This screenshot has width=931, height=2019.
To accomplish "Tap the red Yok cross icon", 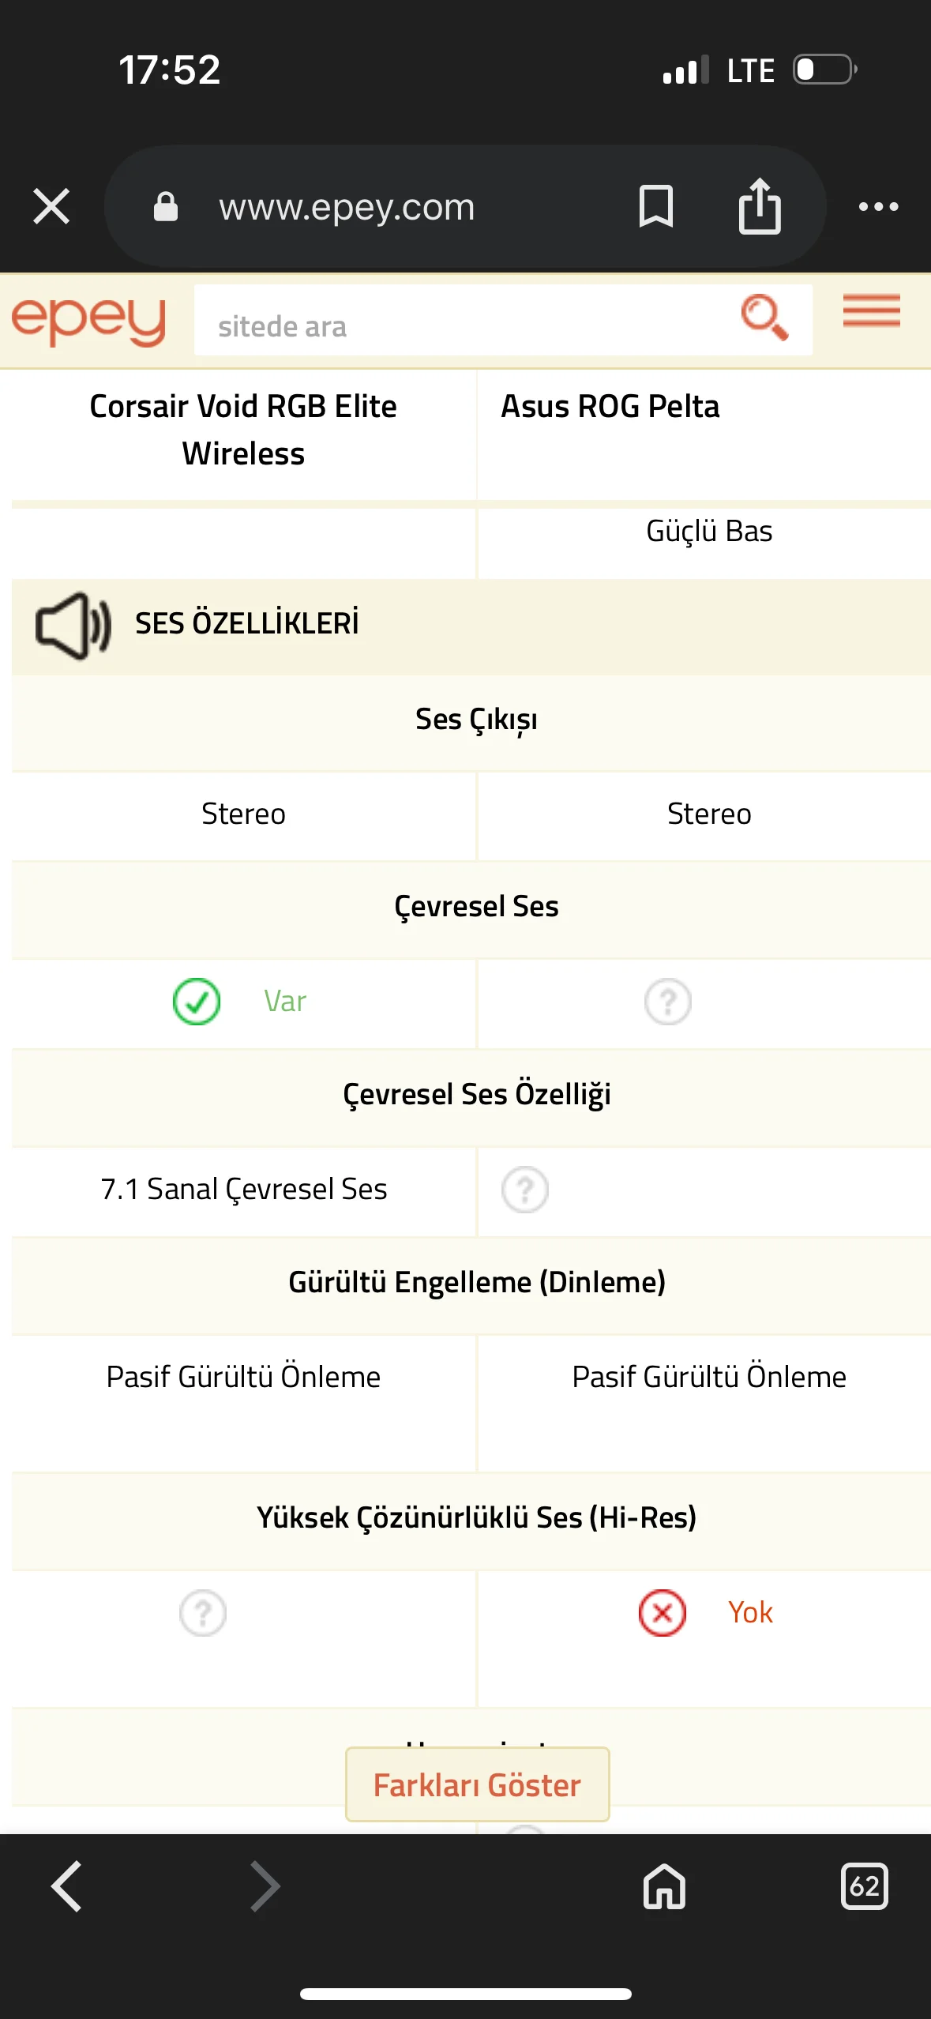I will click(x=663, y=1613).
